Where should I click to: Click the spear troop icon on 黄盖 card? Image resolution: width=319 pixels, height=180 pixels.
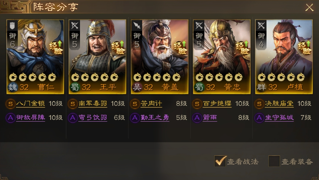point(137,26)
